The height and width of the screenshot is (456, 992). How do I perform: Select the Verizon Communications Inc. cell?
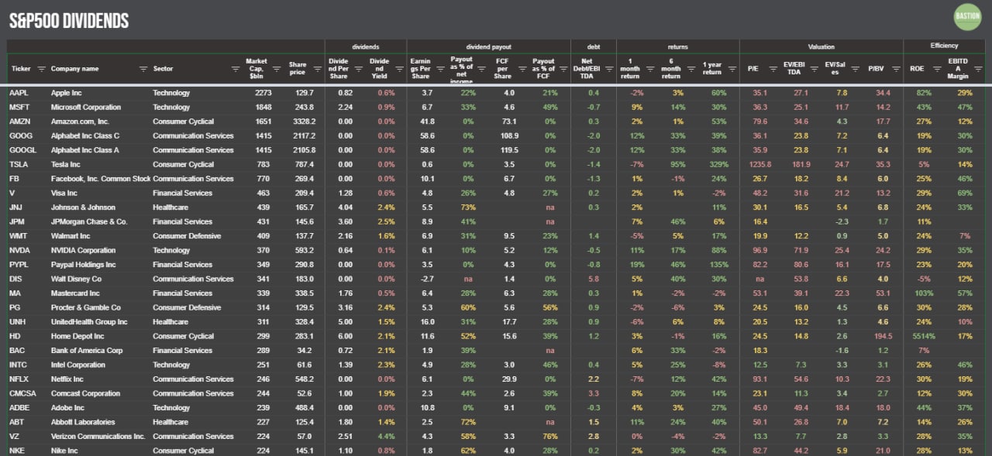click(x=98, y=437)
